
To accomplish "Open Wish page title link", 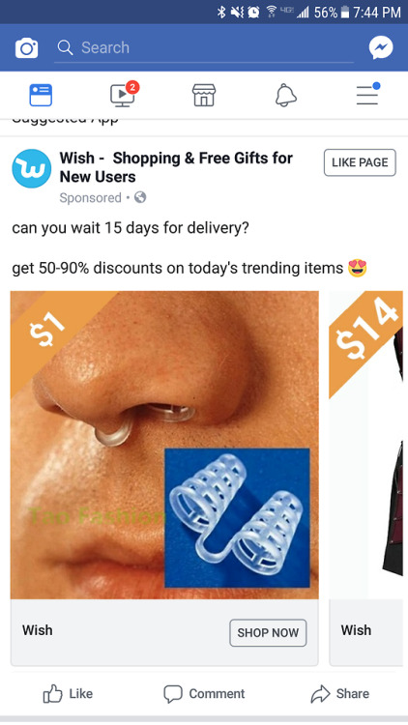I will (176, 167).
